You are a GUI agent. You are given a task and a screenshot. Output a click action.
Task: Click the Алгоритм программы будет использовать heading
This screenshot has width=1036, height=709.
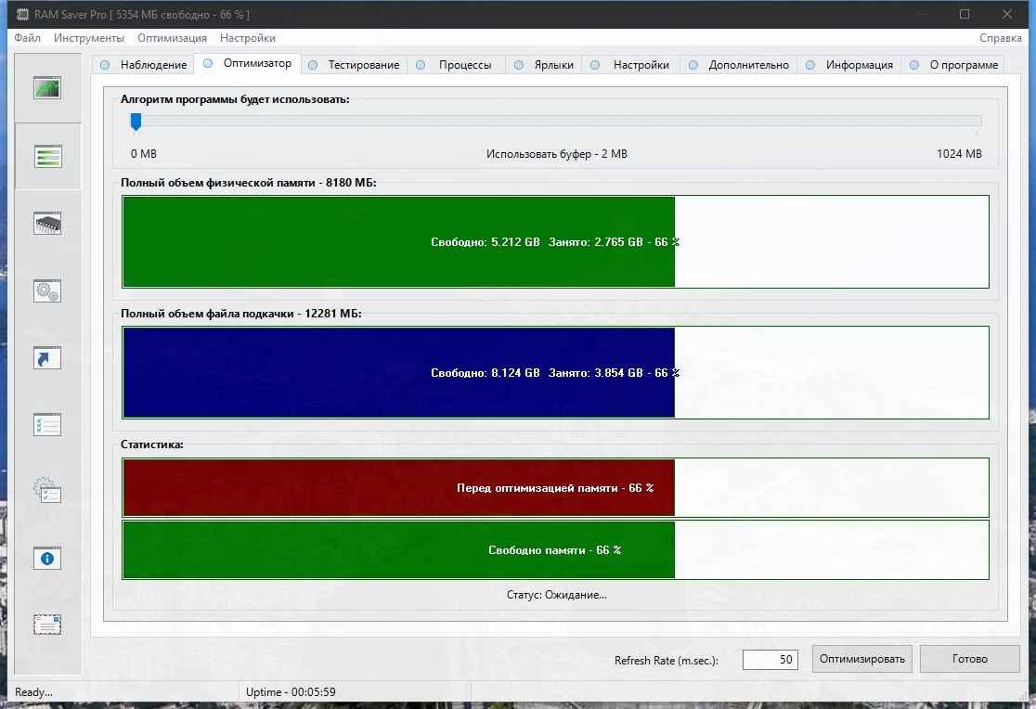click(235, 99)
